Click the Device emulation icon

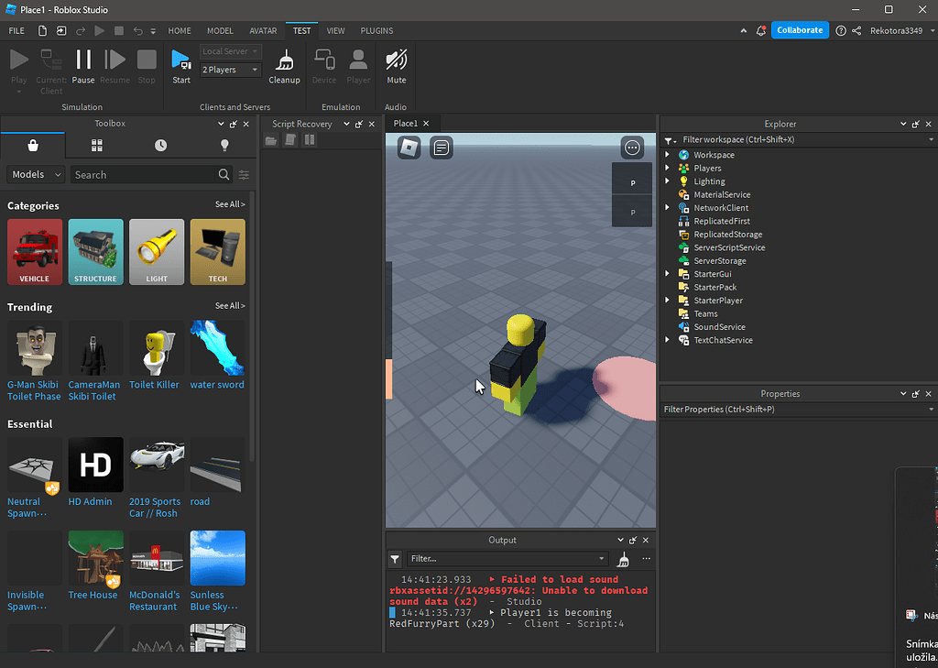pyautogui.click(x=323, y=66)
